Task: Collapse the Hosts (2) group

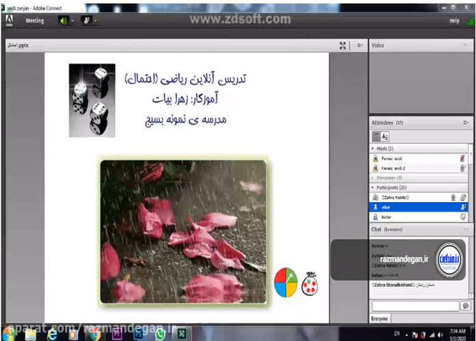Action: click(x=373, y=149)
